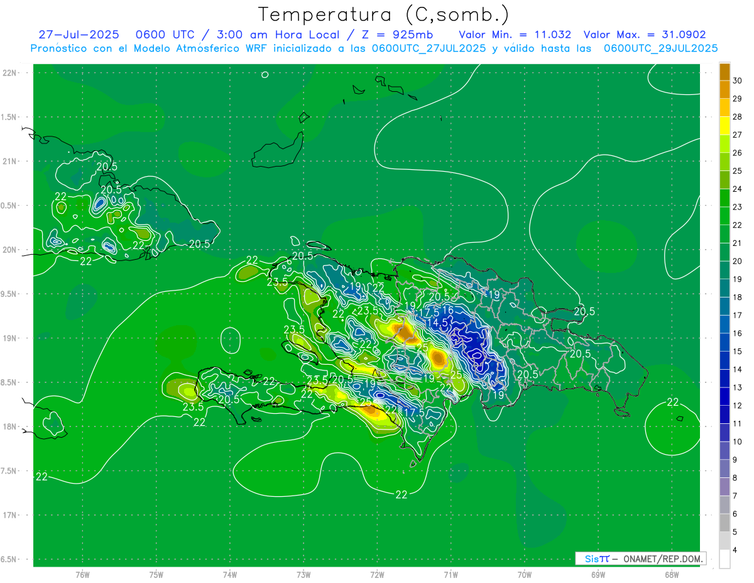The height and width of the screenshot is (583, 754).
Task: Click the darkest orange legend swatch above 30
Action: click(x=725, y=72)
